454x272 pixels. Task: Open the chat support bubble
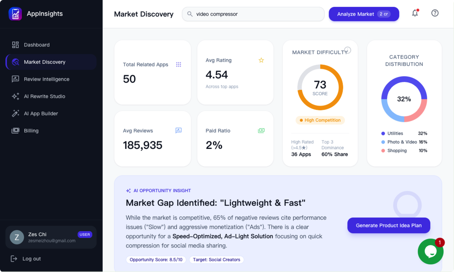(x=431, y=252)
